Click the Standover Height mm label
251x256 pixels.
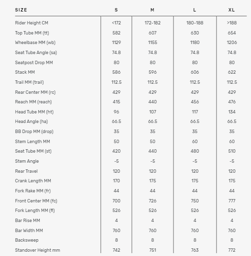37,250
